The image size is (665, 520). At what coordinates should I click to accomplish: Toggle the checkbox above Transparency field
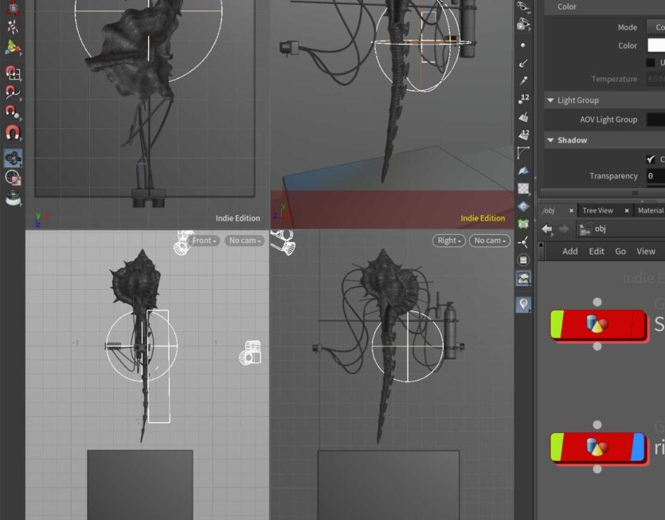(651, 159)
